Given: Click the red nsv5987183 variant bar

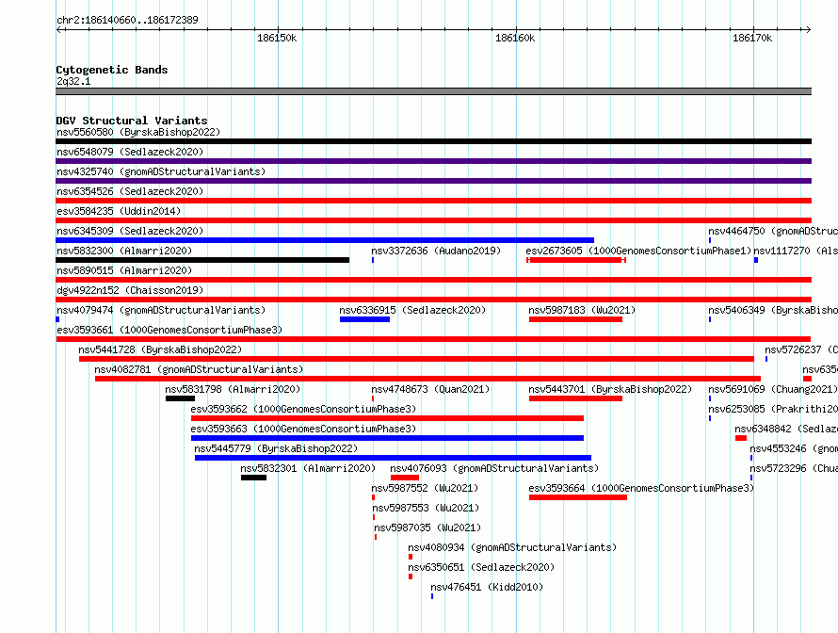Looking at the screenshot, I should [x=575, y=319].
